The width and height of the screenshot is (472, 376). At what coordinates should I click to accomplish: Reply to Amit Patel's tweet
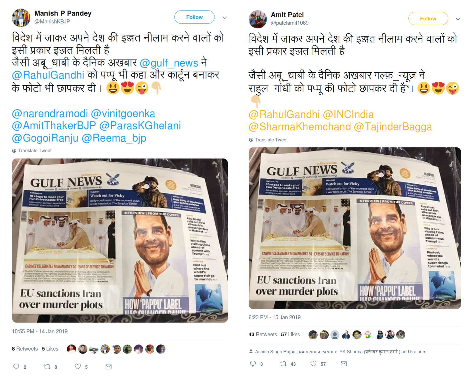click(x=253, y=364)
